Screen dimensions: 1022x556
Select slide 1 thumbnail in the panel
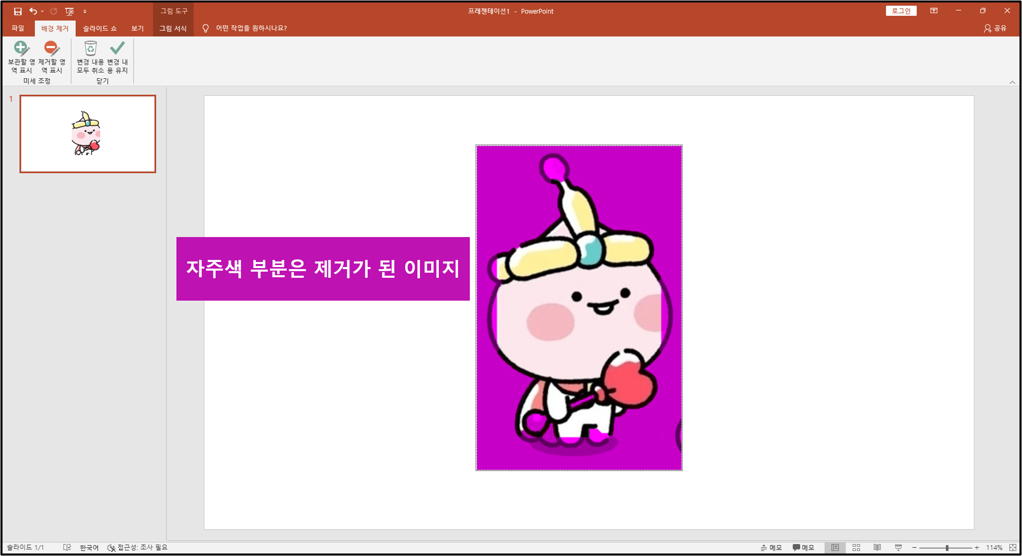(87, 134)
